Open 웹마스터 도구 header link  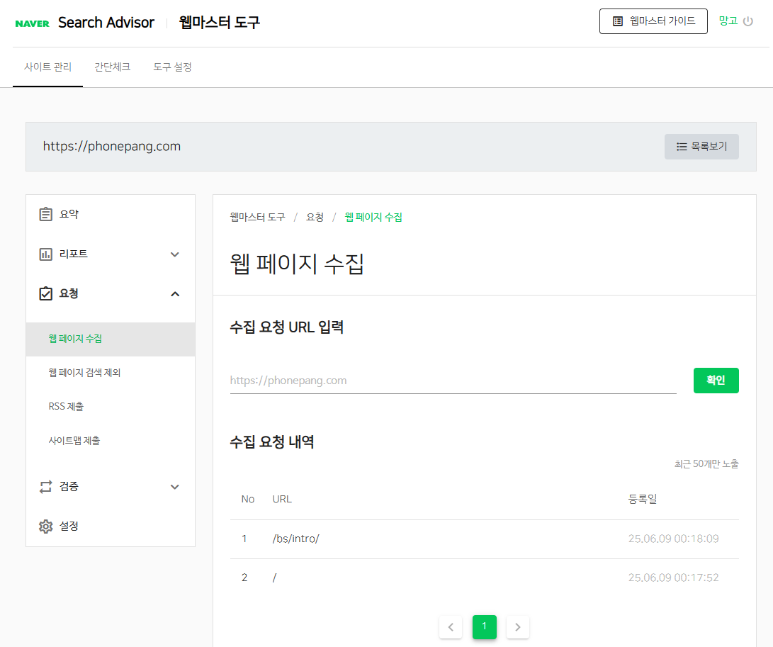tap(220, 22)
